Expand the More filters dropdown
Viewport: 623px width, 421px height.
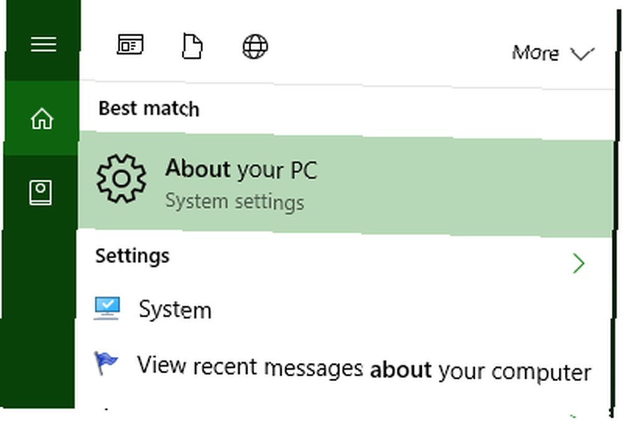[553, 53]
